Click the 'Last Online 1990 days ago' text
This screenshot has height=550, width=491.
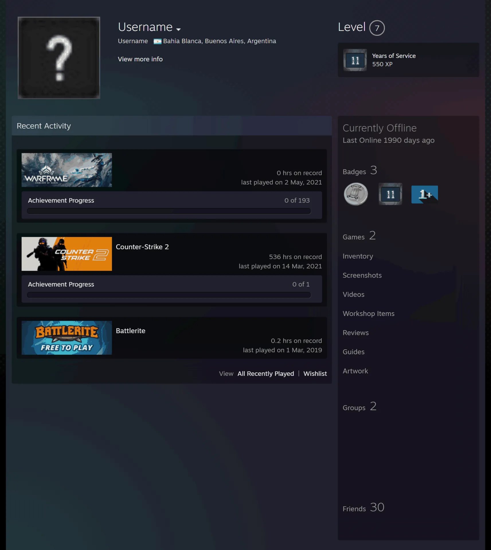point(388,140)
